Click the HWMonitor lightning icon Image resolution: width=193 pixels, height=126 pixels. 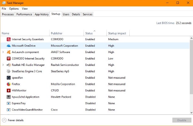pyautogui.click(x=8, y=90)
